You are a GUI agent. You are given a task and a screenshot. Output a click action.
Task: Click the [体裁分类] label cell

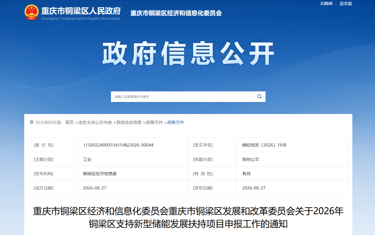pyautogui.click(x=212, y=159)
